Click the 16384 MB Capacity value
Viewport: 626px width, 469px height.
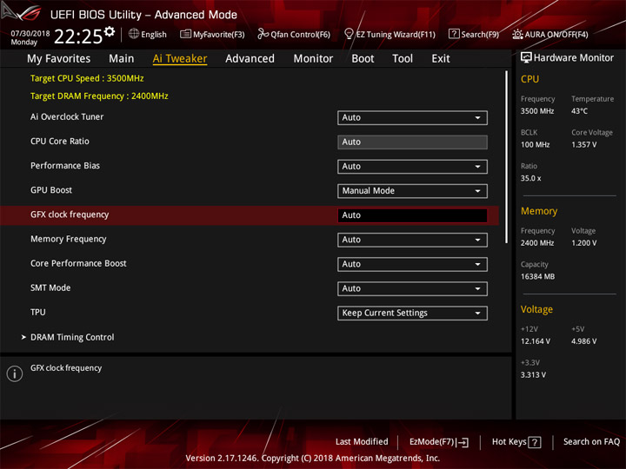(537, 276)
